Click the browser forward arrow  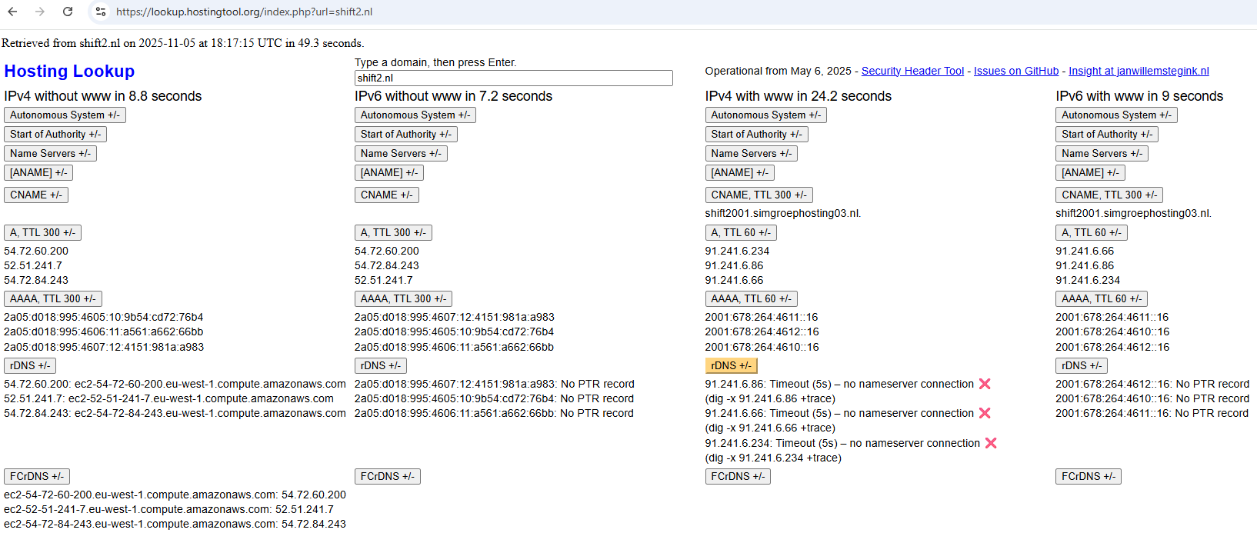40,12
